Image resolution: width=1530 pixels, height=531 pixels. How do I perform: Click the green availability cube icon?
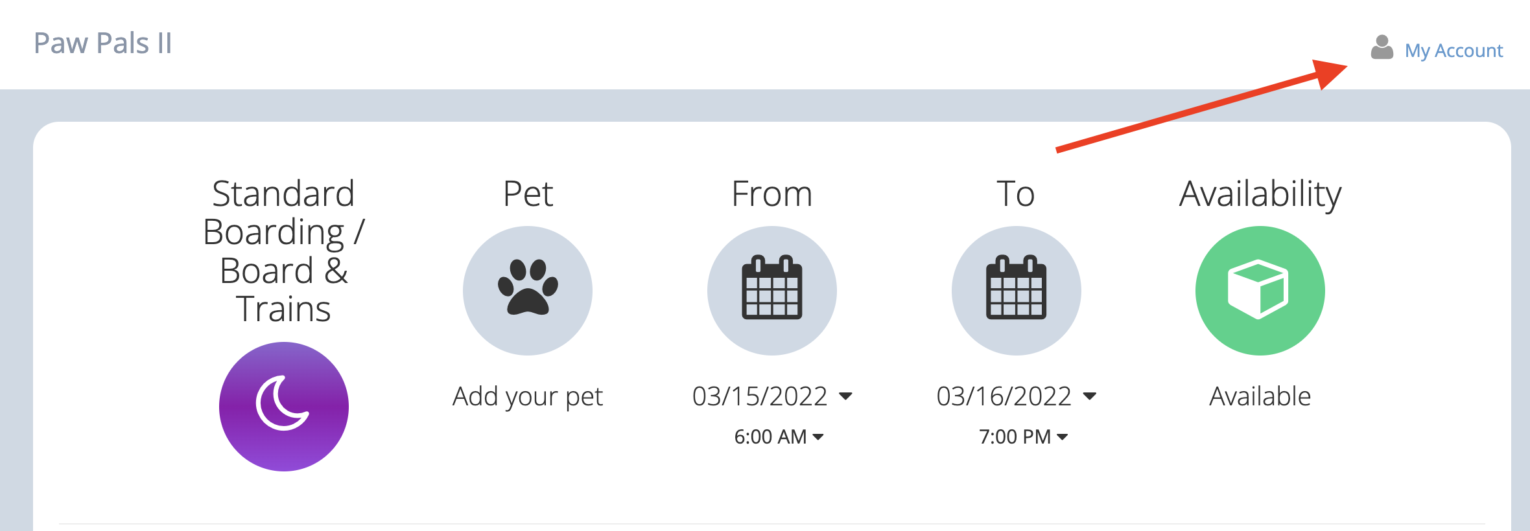(1260, 290)
